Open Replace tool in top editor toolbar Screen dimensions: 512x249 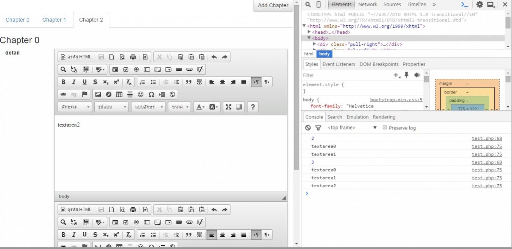(74, 69)
